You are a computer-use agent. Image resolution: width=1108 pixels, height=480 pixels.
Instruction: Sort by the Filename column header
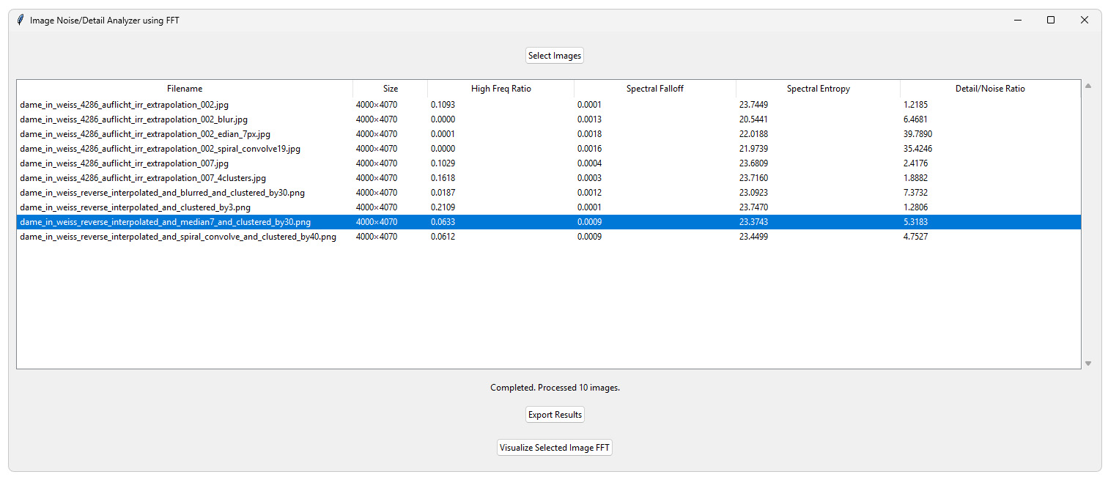coord(185,89)
